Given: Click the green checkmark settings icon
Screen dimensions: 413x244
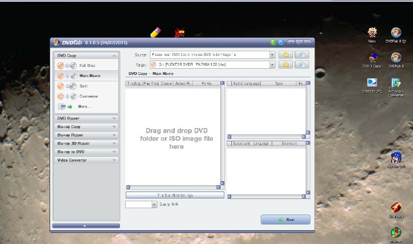Looking at the screenshot, I should (x=273, y=42).
